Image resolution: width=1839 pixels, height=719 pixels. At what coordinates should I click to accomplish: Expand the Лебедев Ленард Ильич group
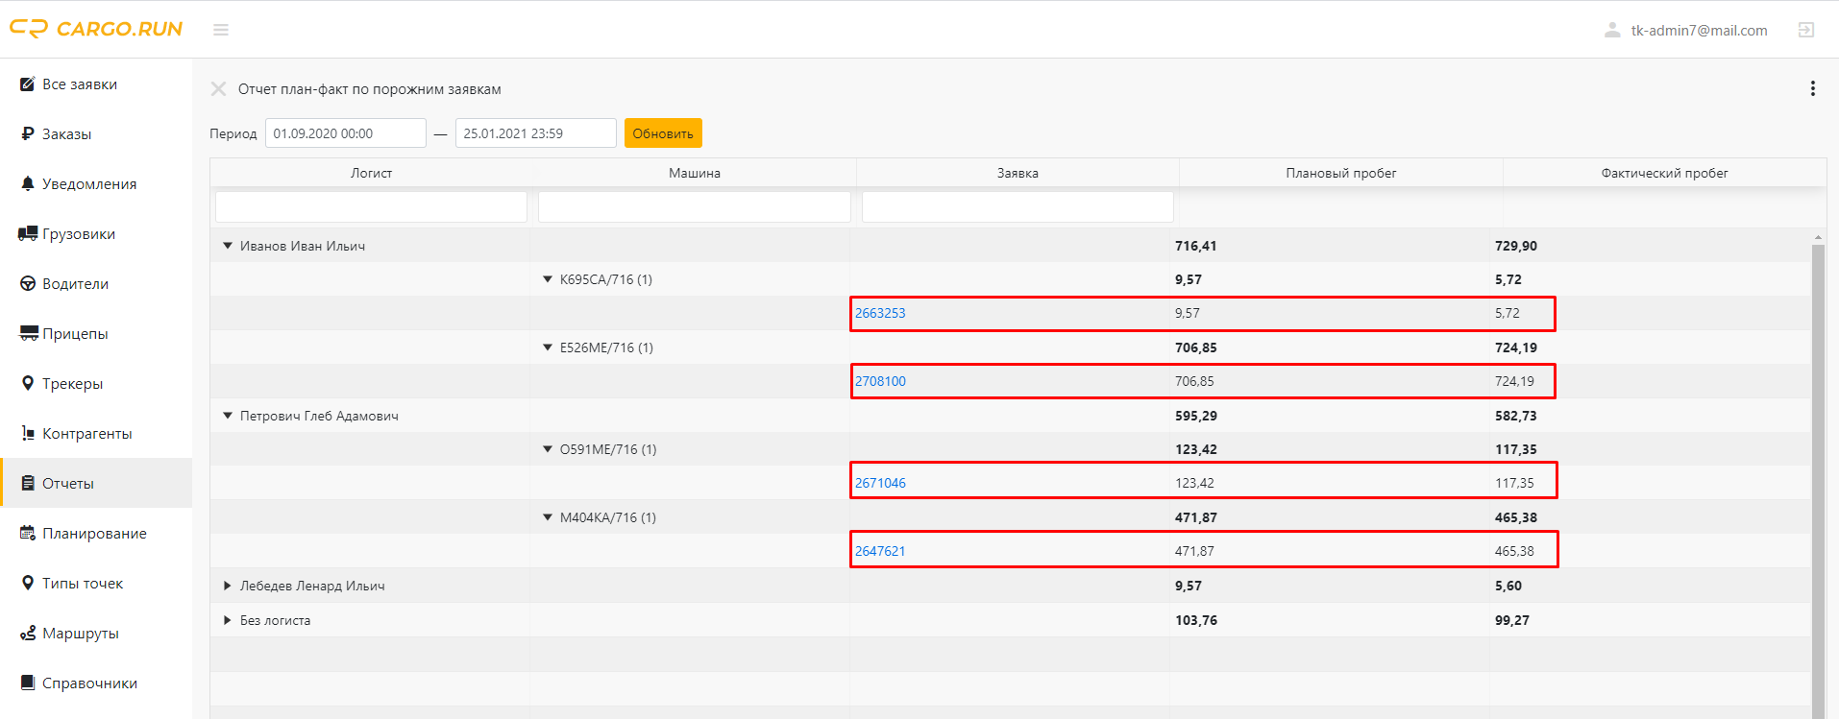[x=228, y=586]
